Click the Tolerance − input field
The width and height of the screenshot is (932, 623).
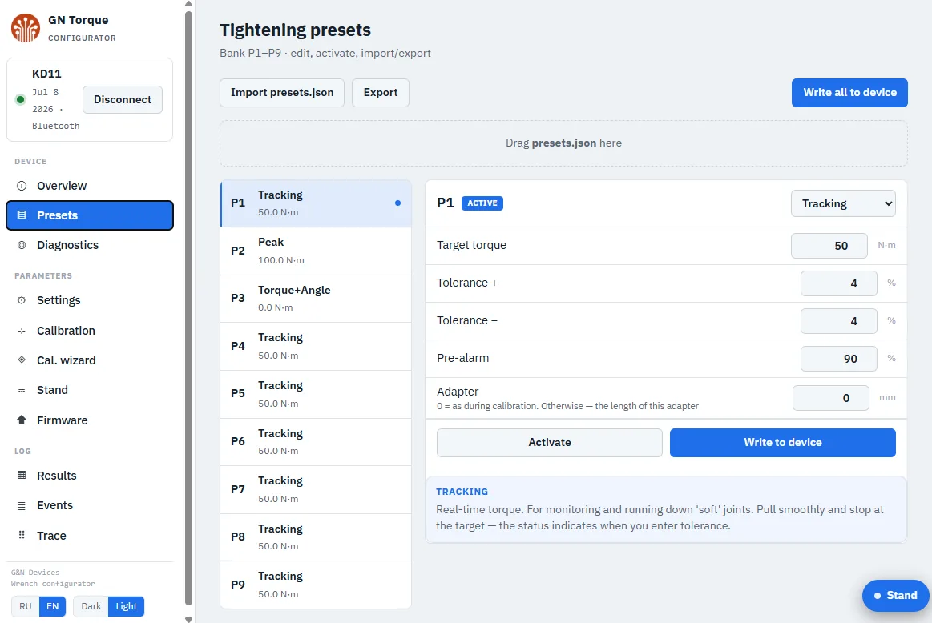tap(839, 320)
